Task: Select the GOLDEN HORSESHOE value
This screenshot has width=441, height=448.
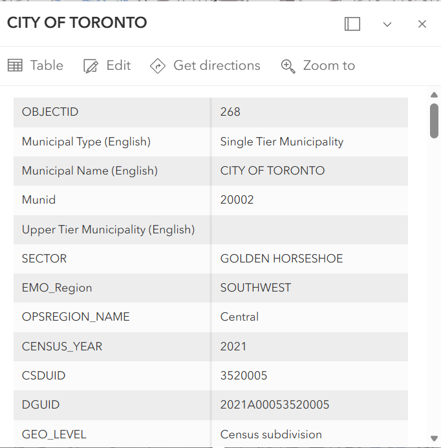Action: (x=281, y=259)
